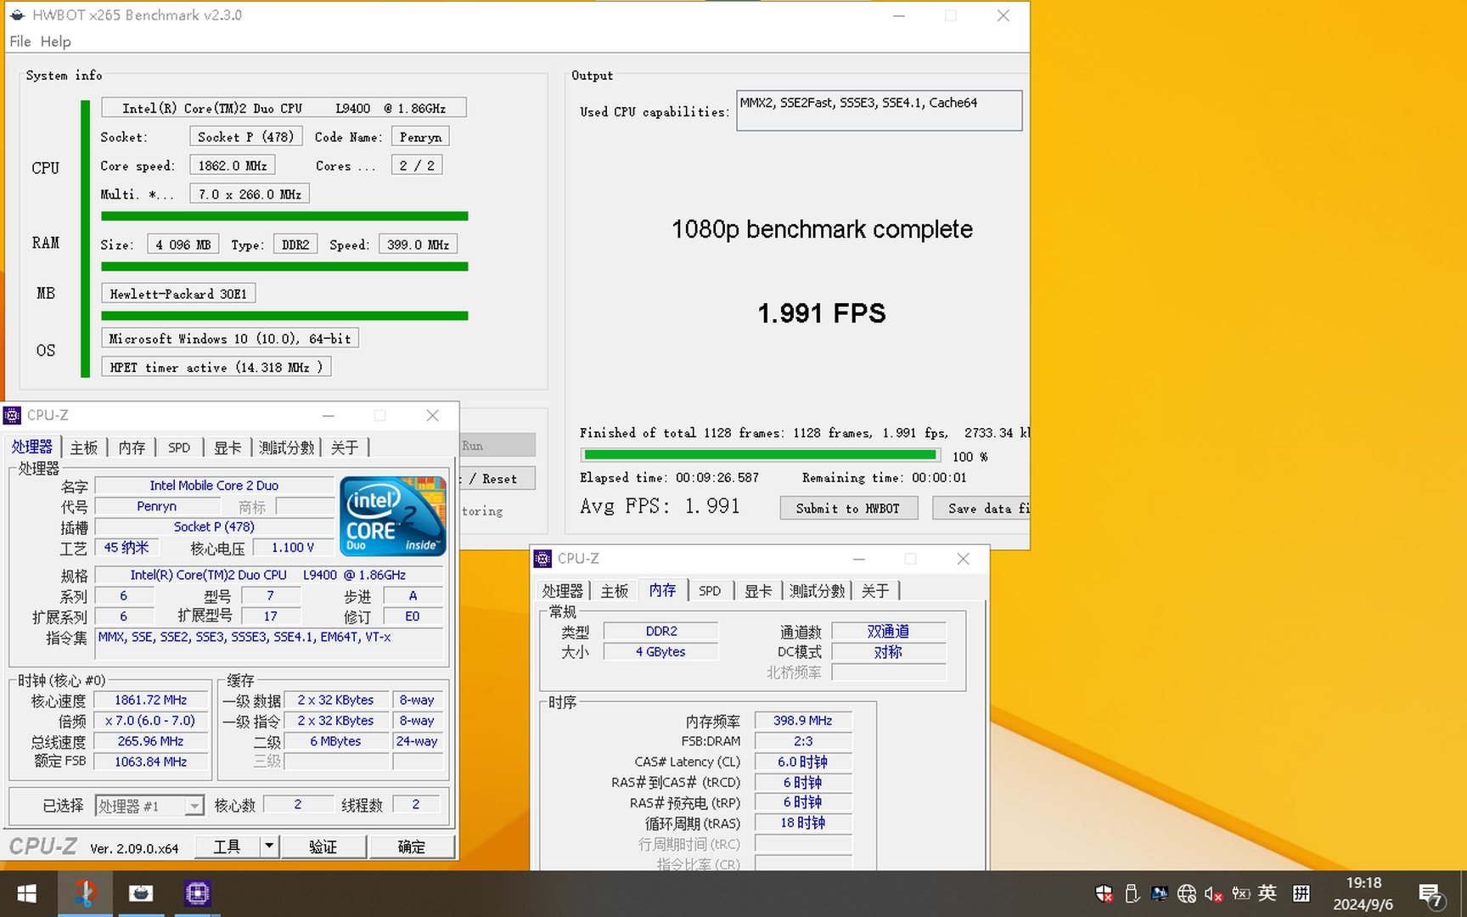Open SPD tab in memory CPU-Z window

click(x=710, y=591)
